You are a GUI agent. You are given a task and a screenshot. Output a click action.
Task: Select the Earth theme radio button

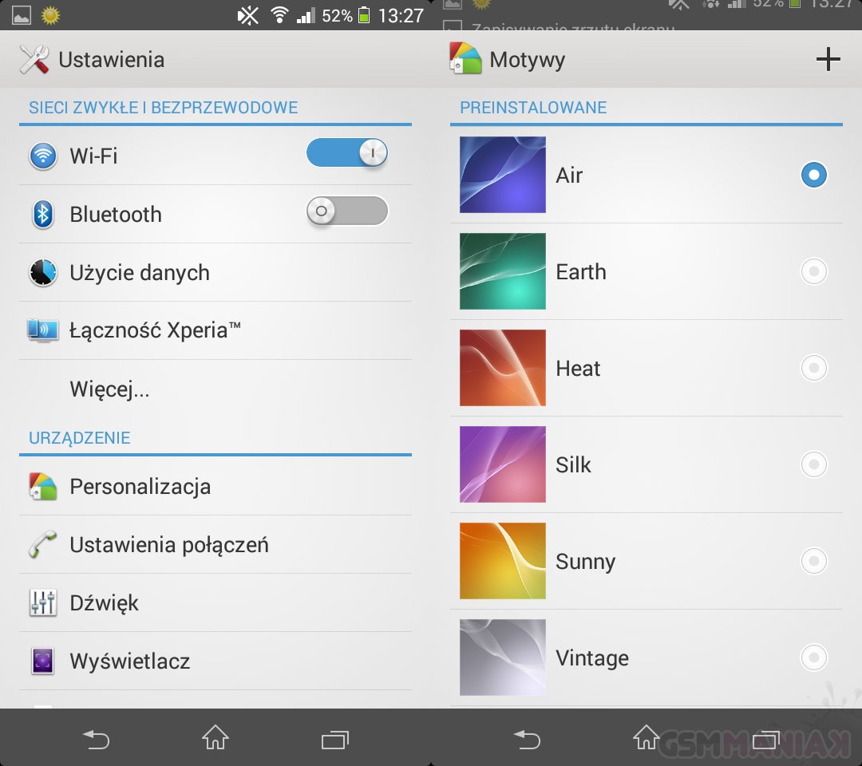[813, 272]
